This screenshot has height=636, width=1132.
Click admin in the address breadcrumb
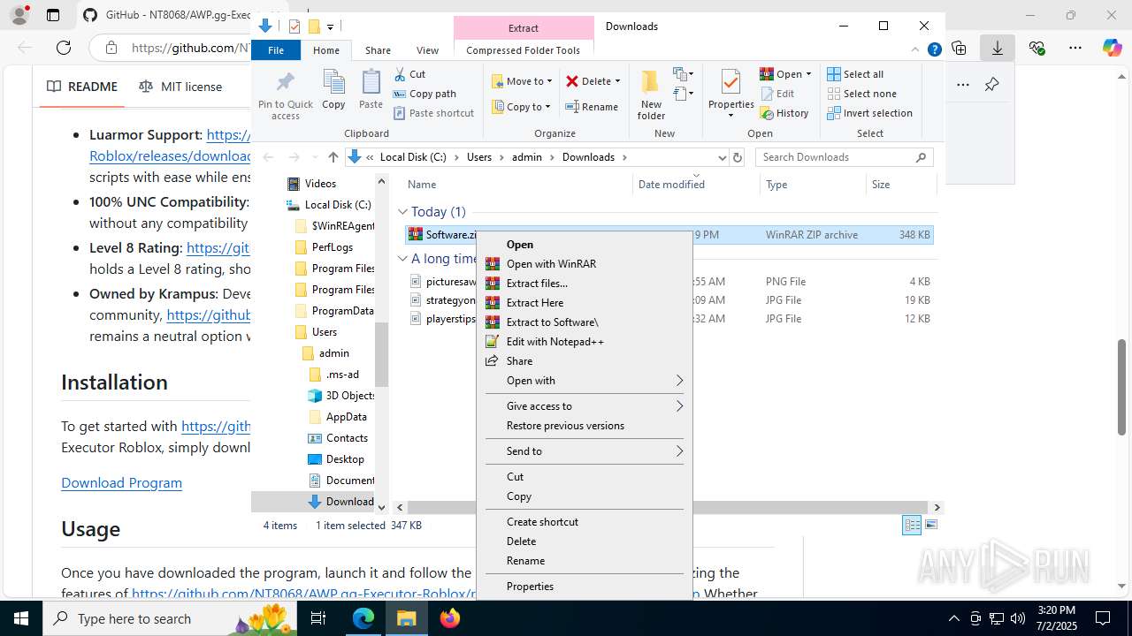pyautogui.click(x=528, y=157)
